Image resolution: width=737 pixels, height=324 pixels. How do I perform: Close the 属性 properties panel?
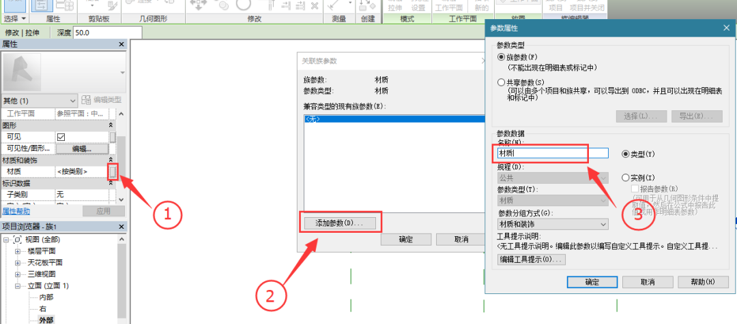point(121,44)
